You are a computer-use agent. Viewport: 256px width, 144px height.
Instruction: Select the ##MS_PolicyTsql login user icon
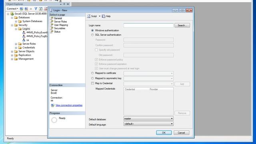(24, 36)
